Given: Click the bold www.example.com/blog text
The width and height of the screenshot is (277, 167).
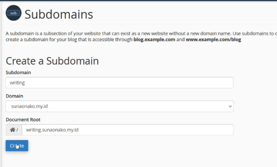Looking at the screenshot, I should point(213,40).
